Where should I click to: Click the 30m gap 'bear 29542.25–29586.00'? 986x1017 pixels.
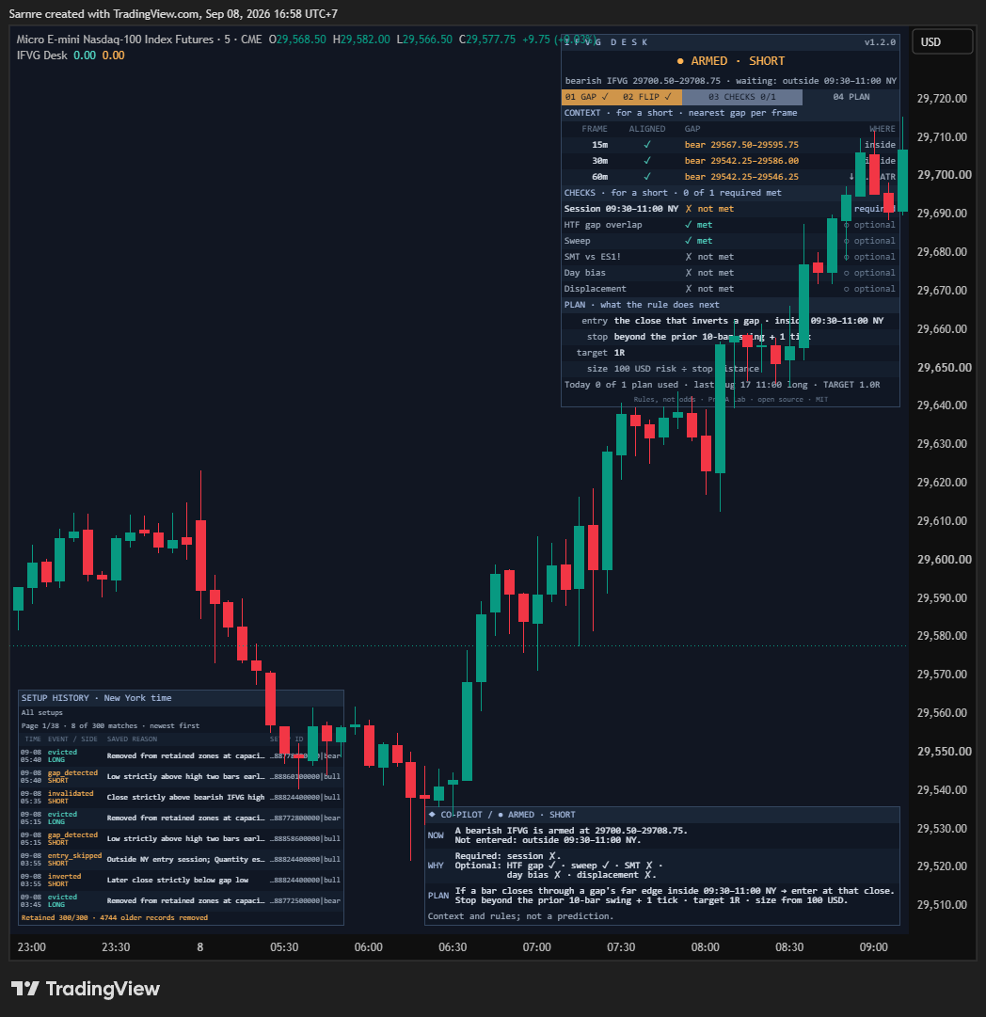coord(741,161)
